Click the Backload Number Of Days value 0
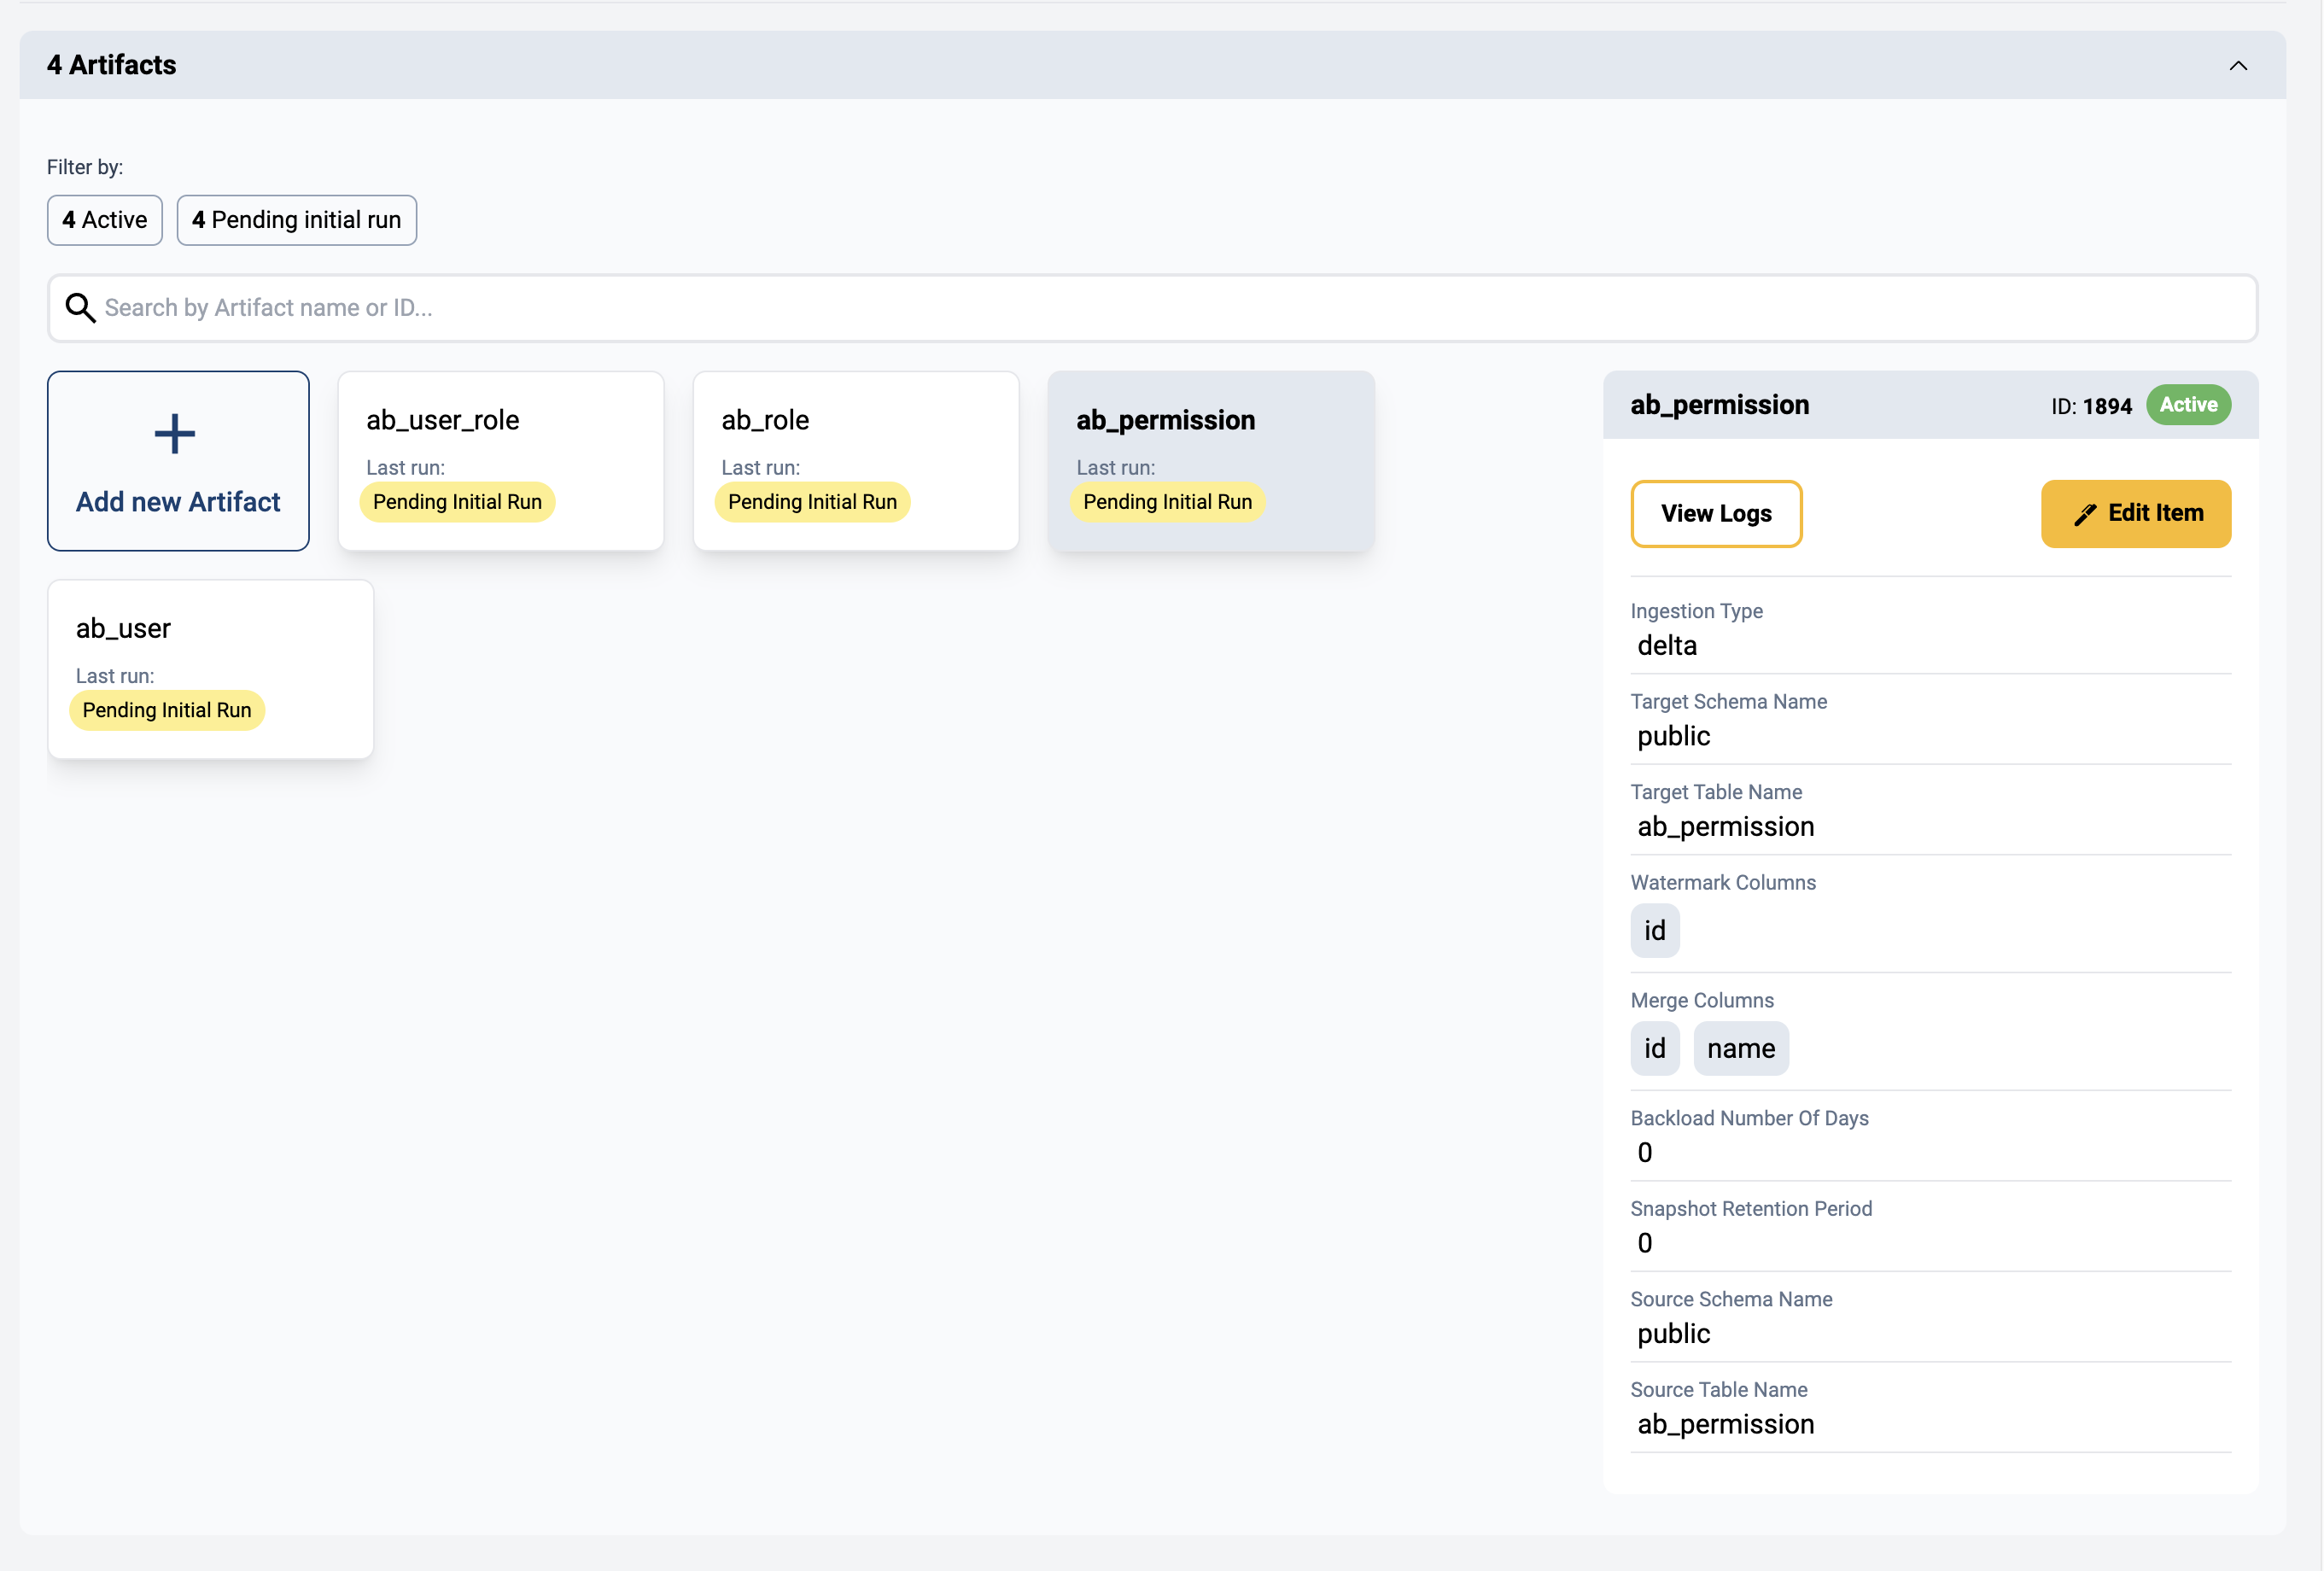The image size is (2324, 1571). 1645,1153
